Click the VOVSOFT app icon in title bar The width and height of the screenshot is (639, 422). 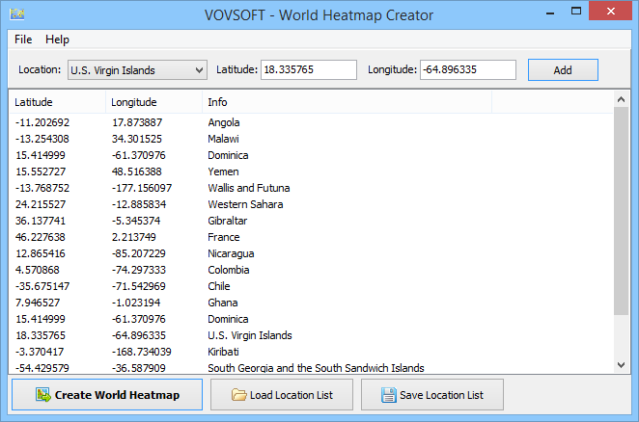coord(16,14)
